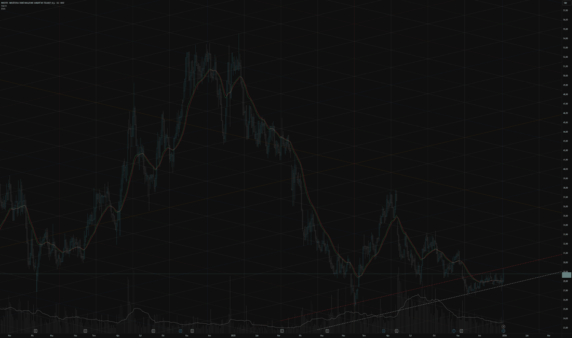The image size is (572, 338).
Task: Click the 50,00 price level on axis
Action: click(x=565, y=76)
